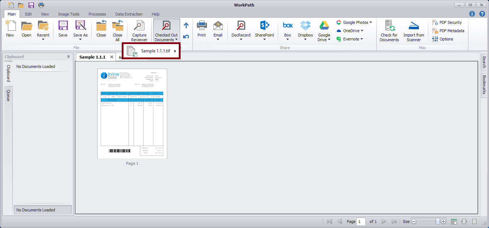Screen dimensions: 489x228
Task: Open the Google Drive dropdown
Action: pos(329,40)
